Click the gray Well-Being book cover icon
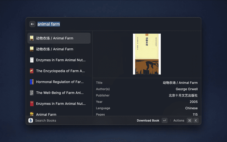The image size is (227, 142). (x=32, y=93)
